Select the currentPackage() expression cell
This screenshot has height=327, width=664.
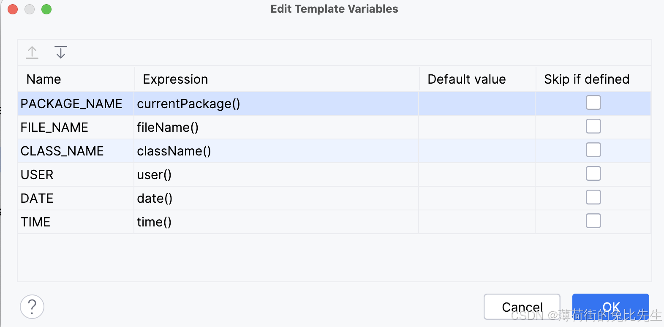[188, 104]
